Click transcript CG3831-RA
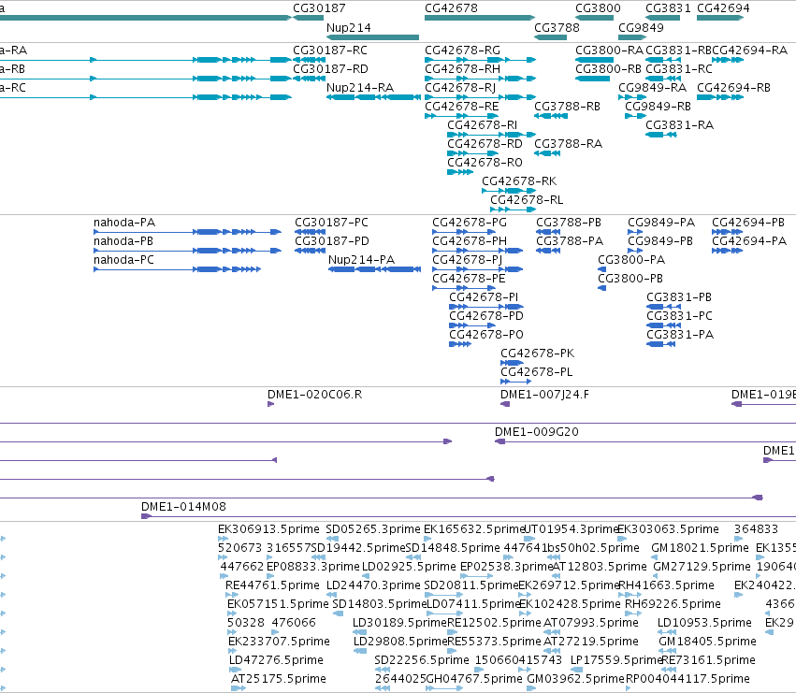The height and width of the screenshot is (693, 796). (679, 125)
